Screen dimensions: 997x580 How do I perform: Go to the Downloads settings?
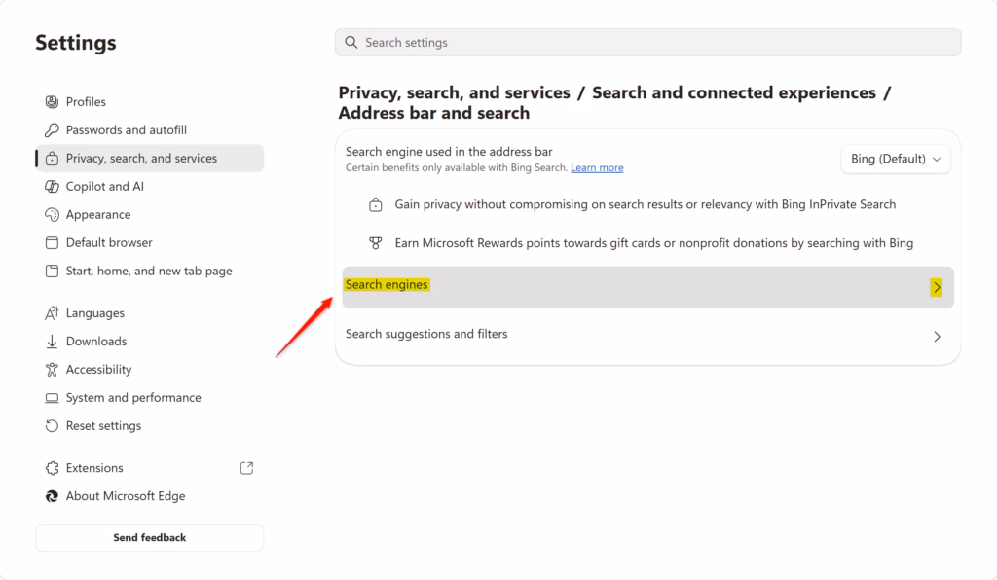(149, 342)
